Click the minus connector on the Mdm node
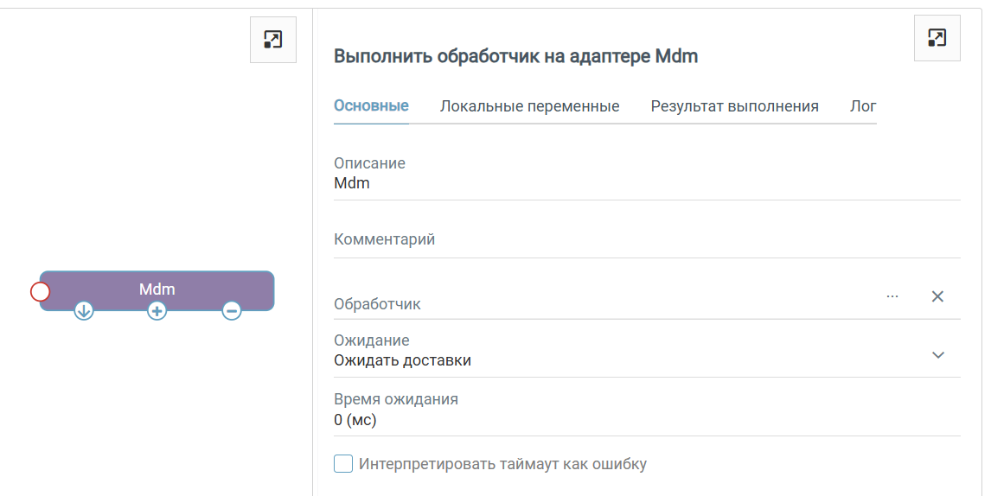This screenshot has height=496, width=991. point(231,310)
